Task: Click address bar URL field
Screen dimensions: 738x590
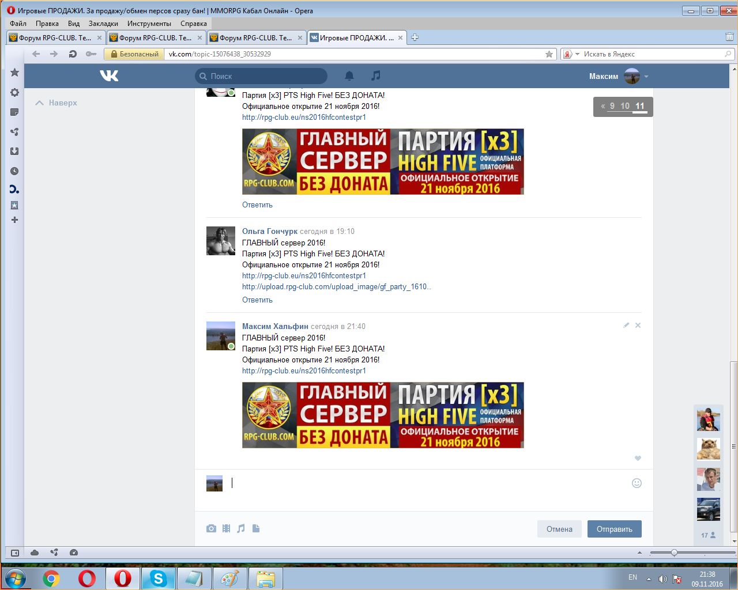Action: point(353,54)
